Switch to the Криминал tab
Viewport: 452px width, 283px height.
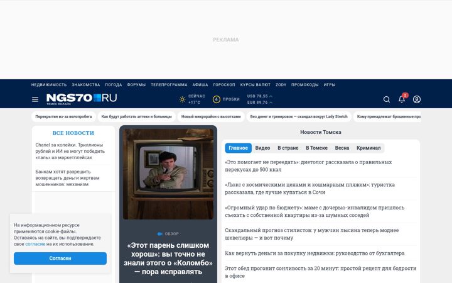coord(369,148)
